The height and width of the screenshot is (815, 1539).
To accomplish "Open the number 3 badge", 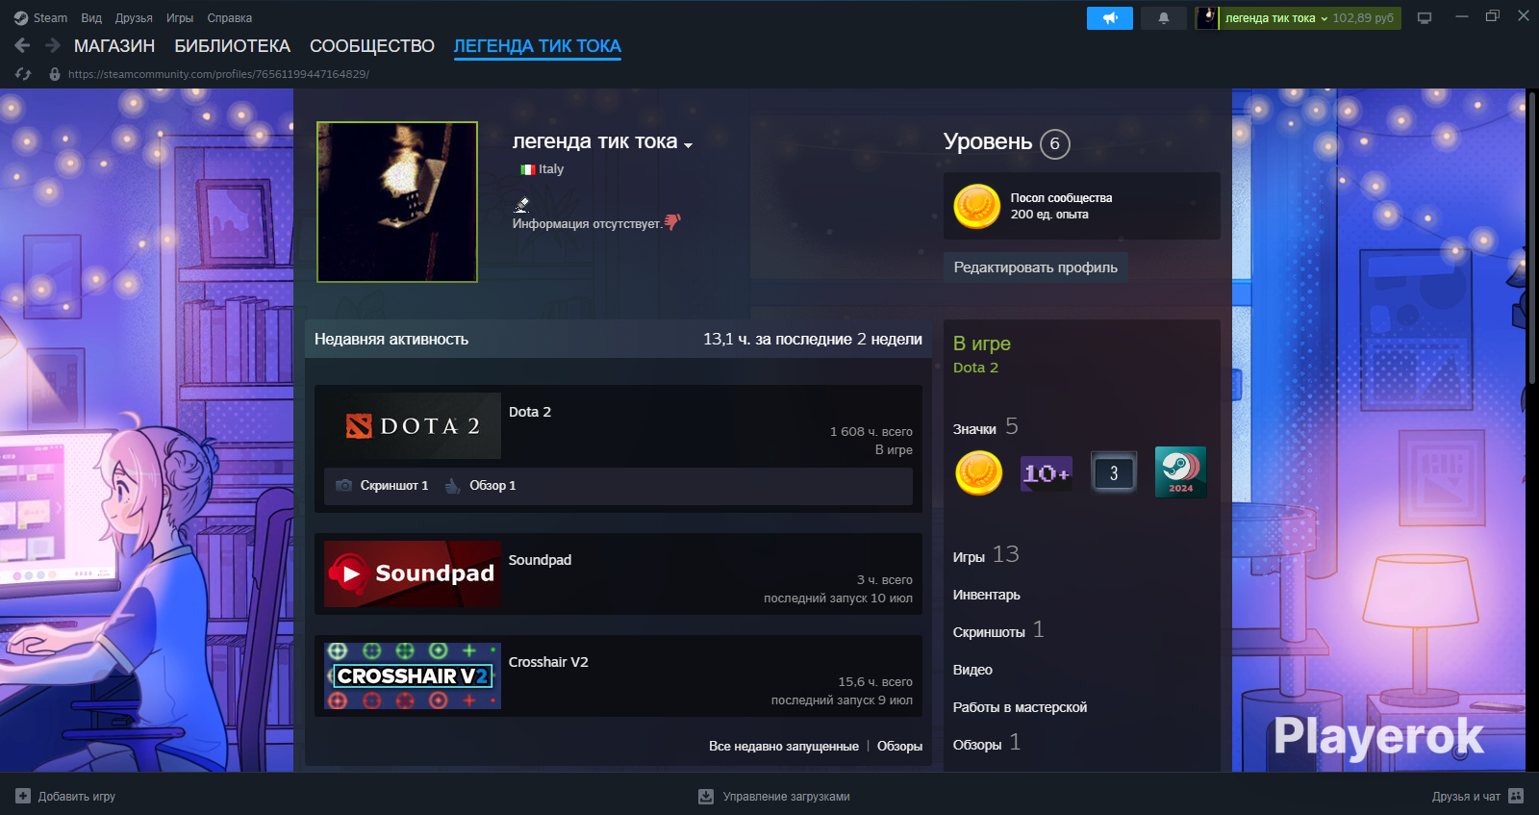I will click(1114, 472).
